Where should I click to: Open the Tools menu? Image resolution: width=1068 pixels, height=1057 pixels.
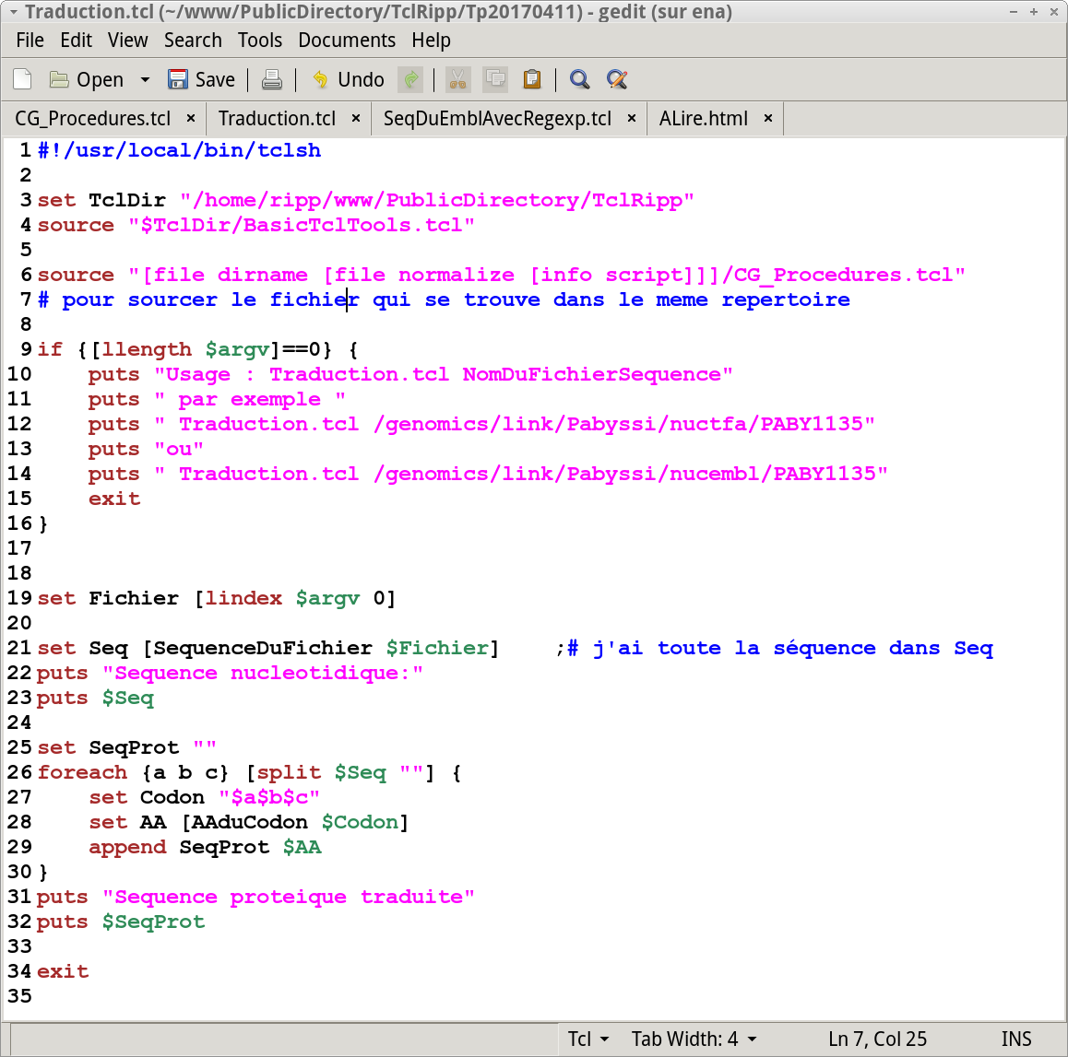pyautogui.click(x=259, y=41)
